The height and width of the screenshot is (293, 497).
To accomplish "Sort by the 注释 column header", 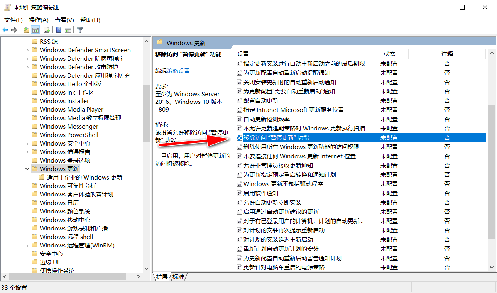I will tap(447, 54).
